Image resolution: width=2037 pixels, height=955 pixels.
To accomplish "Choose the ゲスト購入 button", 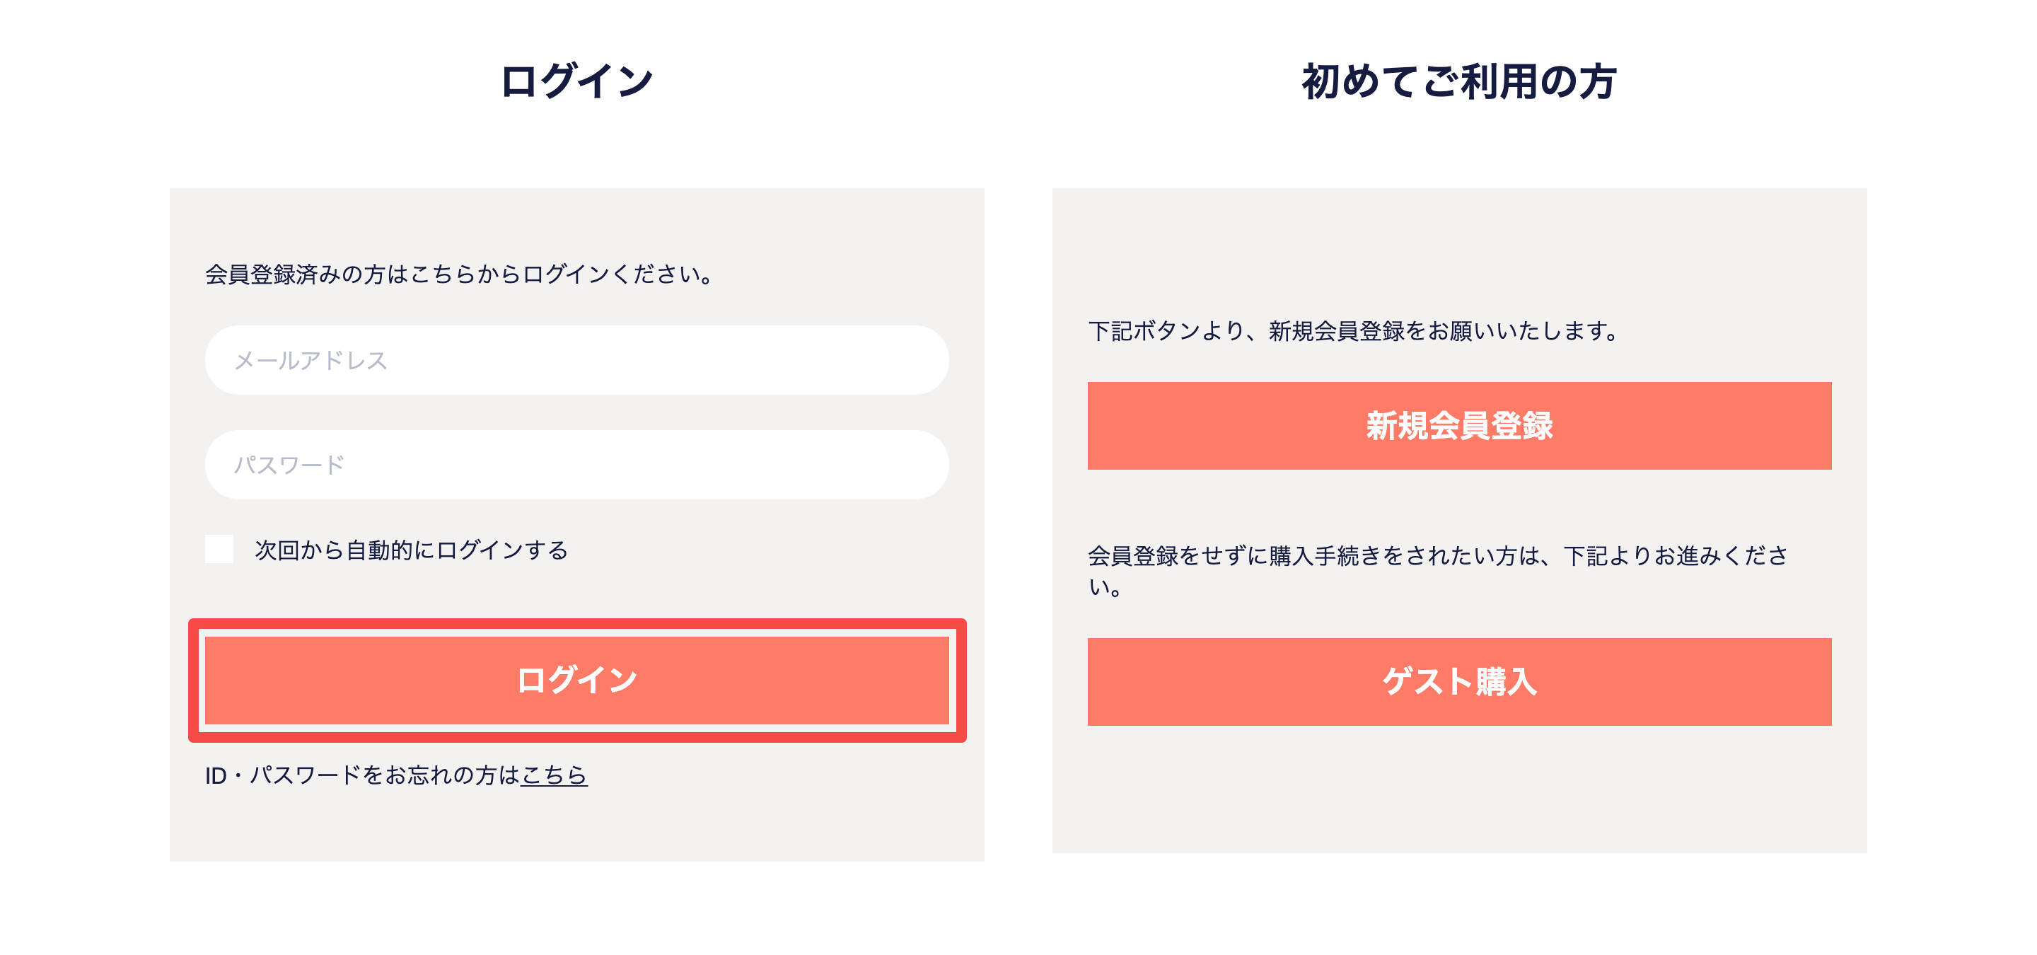I will point(1459,681).
